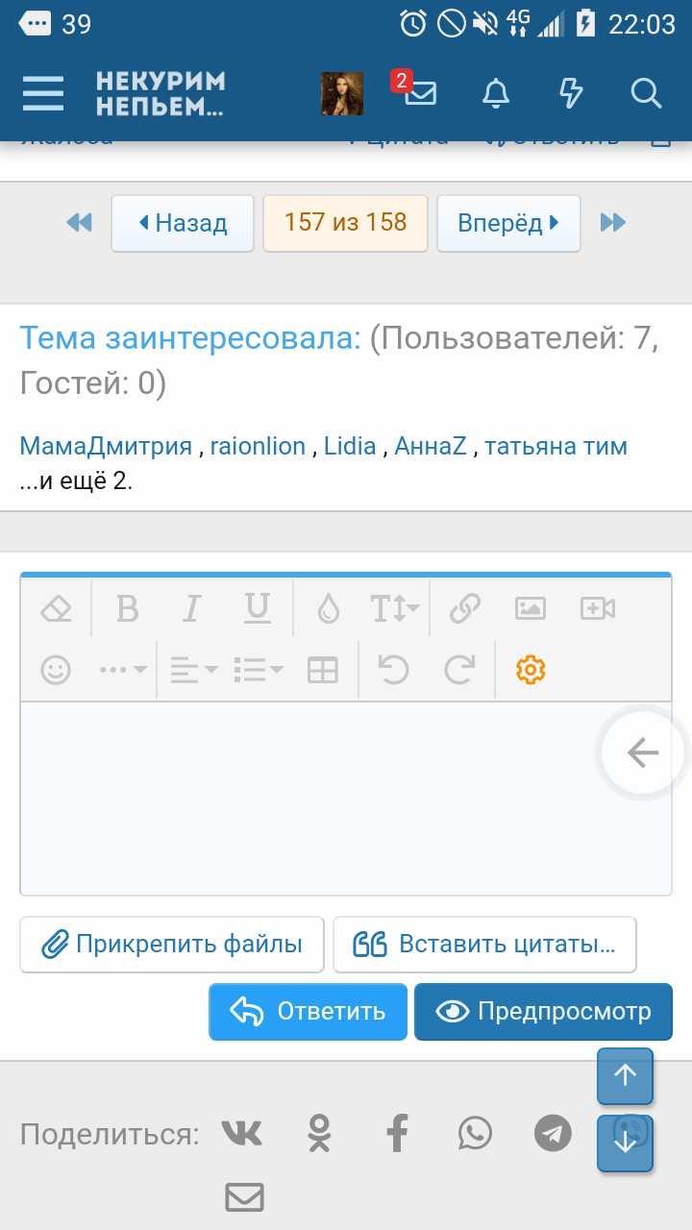This screenshot has width=692, height=1230.
Task: Insert an image into the reply
Action: (x=531, y=608)
